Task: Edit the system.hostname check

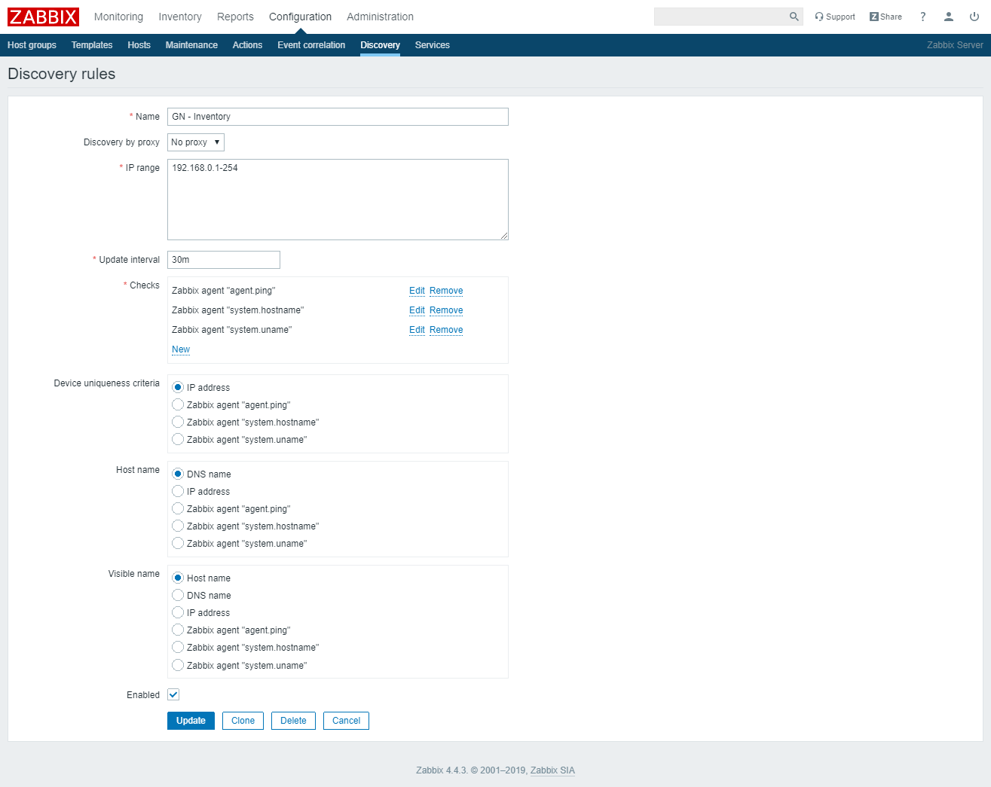Action: [x=417, y=310]
